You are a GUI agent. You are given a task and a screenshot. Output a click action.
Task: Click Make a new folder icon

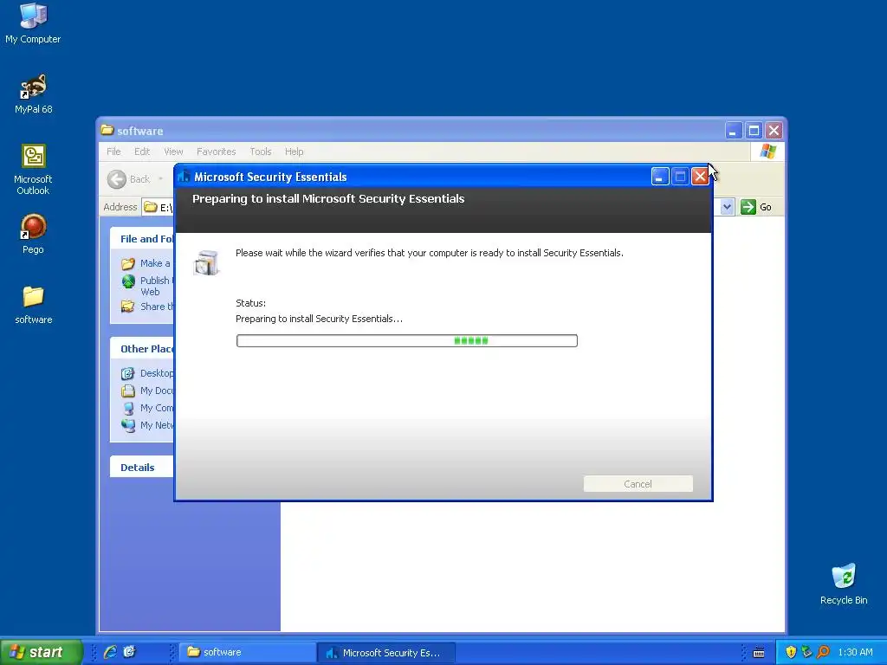[128, 263]
